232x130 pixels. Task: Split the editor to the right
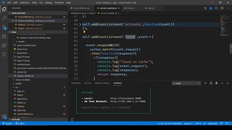coord(222,8)
